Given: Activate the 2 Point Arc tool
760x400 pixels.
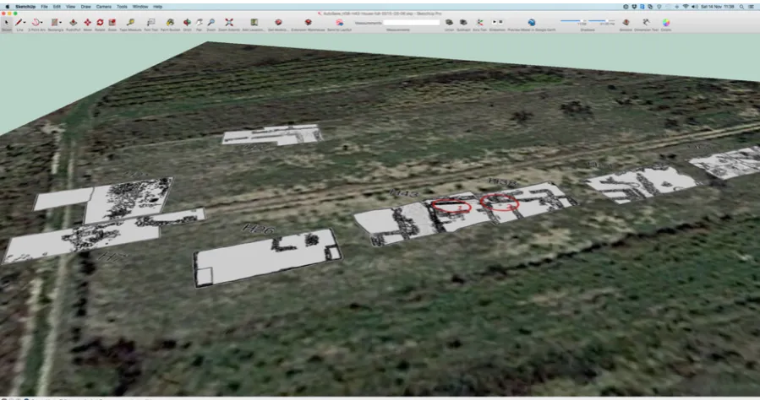Looking at the screenshot, I should click(x=36, y=22).
